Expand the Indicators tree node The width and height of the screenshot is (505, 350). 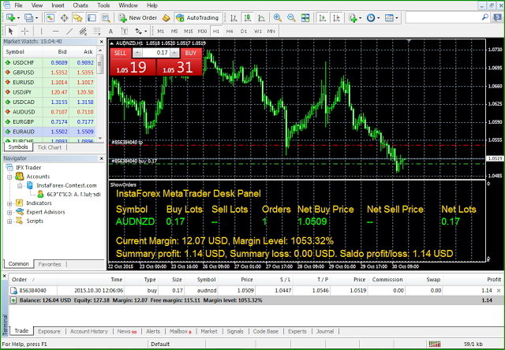(x=9, y=203)
